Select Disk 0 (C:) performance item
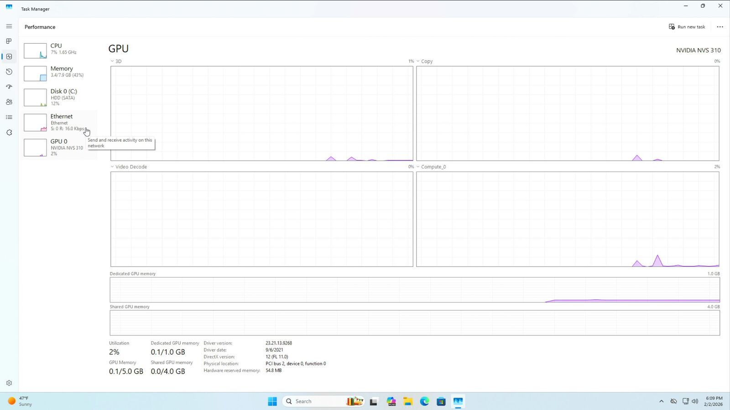The image size is (730, 410). click(59, 97)
